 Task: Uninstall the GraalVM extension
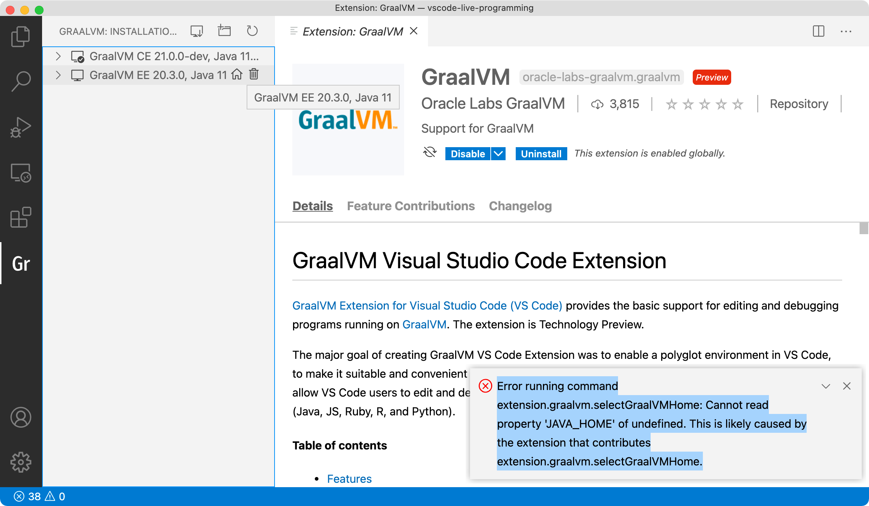[541, 154]
